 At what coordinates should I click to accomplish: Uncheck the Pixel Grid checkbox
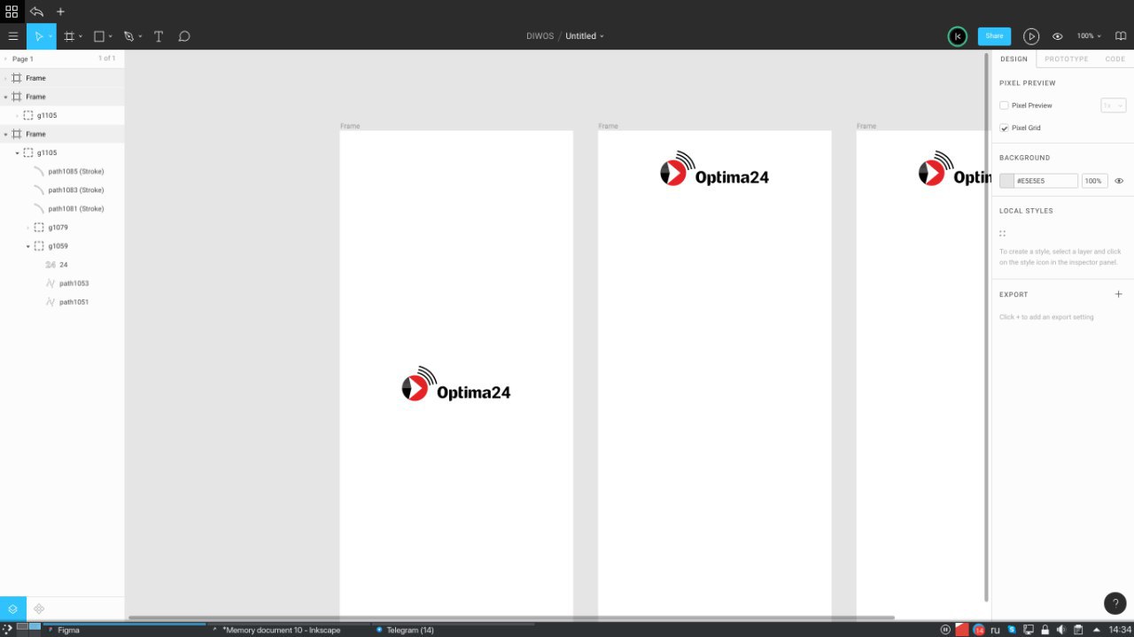pos(1004,128)
